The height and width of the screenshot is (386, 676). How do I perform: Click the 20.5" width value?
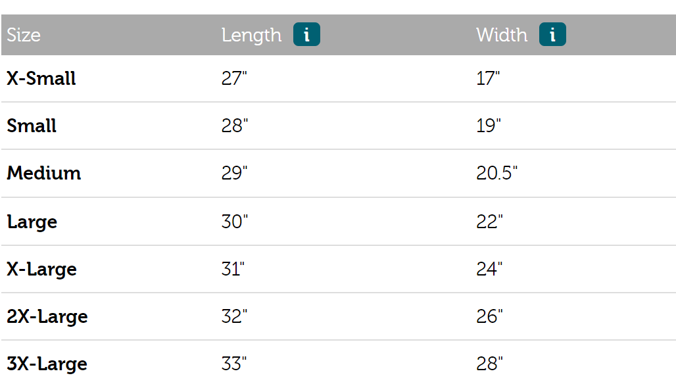click(496, 173)
